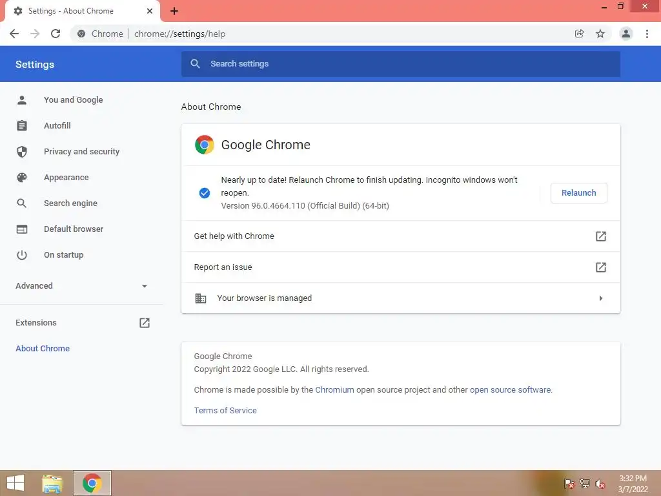Click the Google Chrome logo in the card
Viewport: 661px width, 496px height.
coord(205,145)
